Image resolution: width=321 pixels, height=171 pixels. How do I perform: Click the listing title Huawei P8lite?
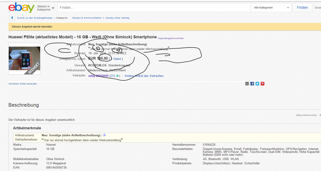(82, 37)
